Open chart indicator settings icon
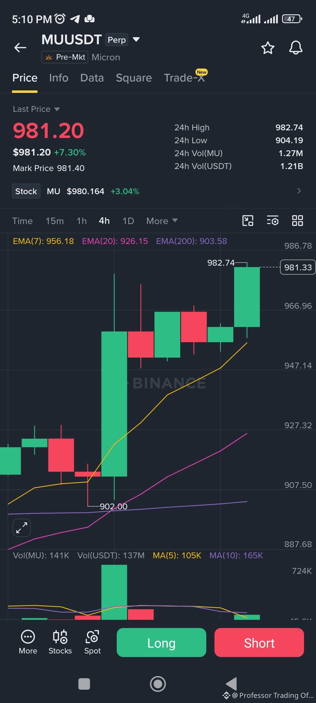Viewport: 316px width, 703px height. [x=272, y=221]
